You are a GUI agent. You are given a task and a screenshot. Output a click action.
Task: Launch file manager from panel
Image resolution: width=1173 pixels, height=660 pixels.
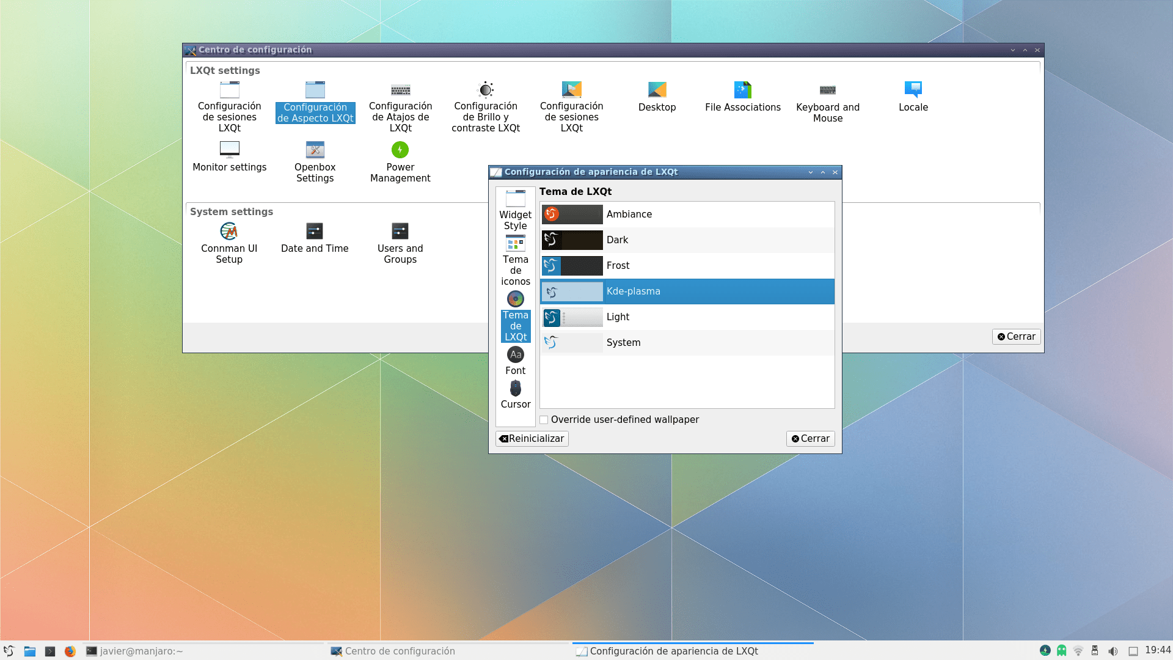(30, 651)
